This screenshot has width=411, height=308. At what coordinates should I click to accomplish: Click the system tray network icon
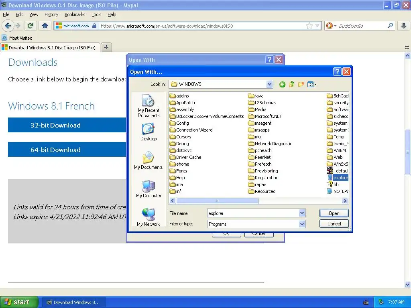pos(381,302)
